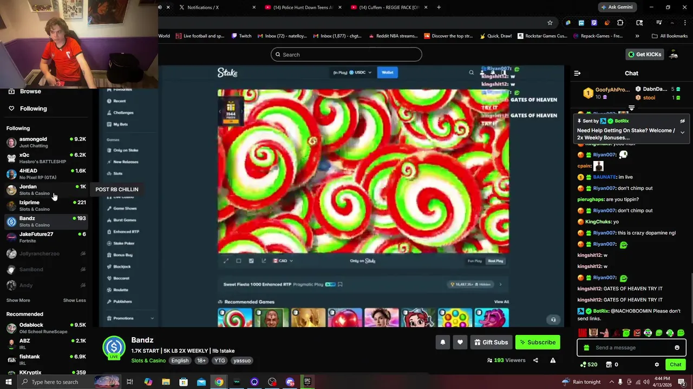Open Following in the Kick sidebar
The width and height of the screenshot is (693, 389).
tap(28, 109)
